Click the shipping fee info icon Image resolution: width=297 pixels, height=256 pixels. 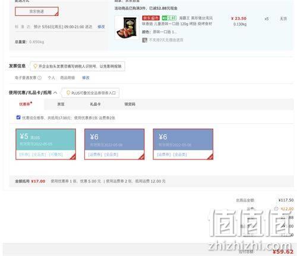point(276,209)
